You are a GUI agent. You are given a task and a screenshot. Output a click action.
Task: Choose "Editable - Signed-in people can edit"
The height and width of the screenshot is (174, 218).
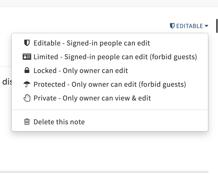click(92, 43)
